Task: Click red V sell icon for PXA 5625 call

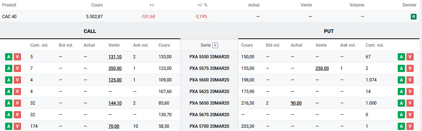Action: click(17, 92)
